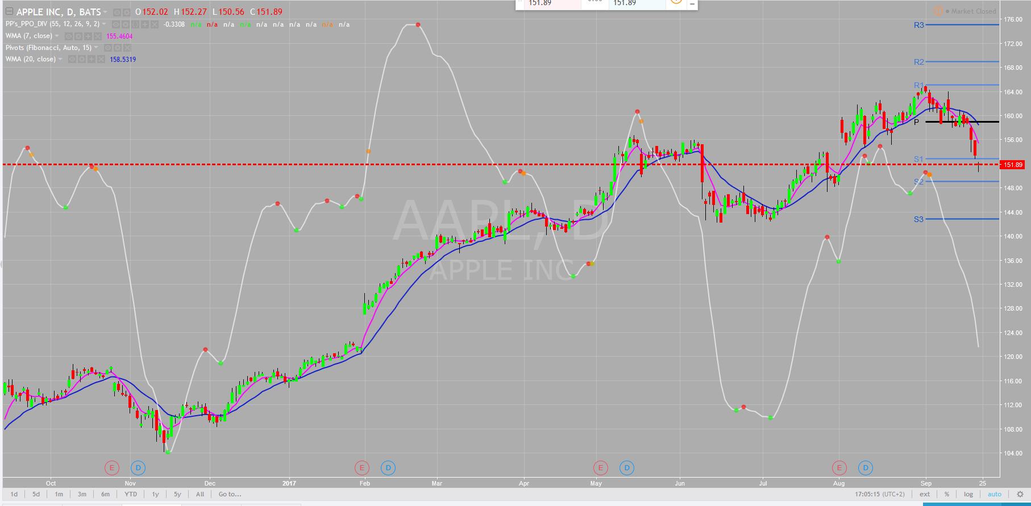Open the dividend marker in early November
Screen dimensions: 1031x506
pos(138,468)
